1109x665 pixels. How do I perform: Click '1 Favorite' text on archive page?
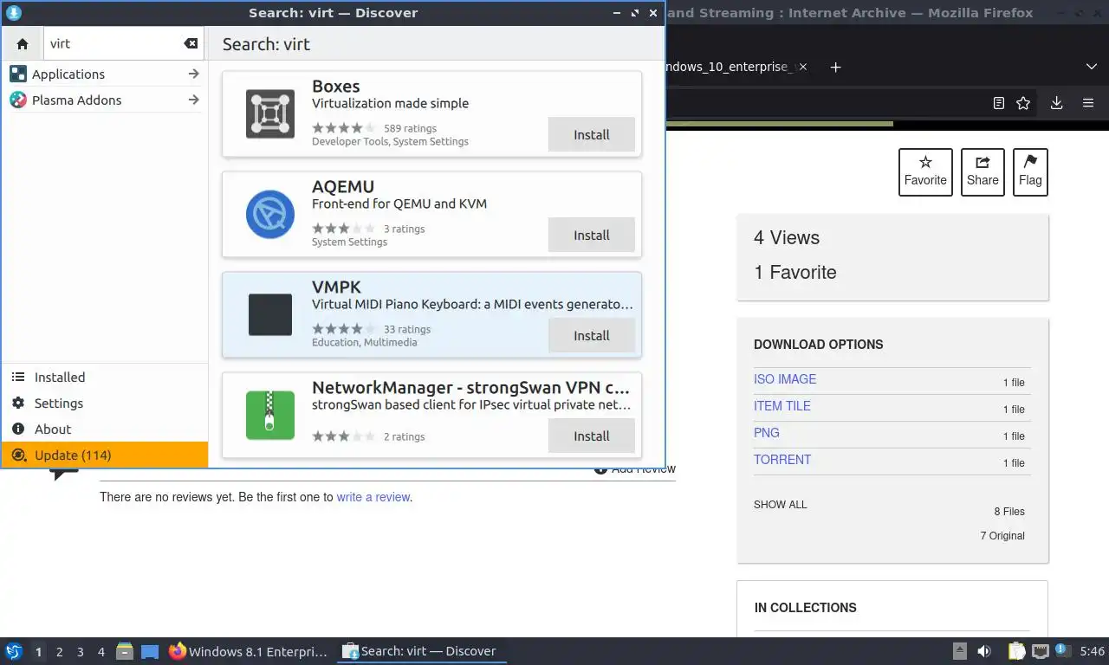pos(795,272)
